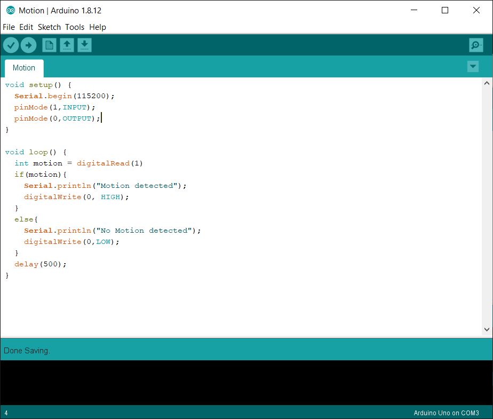Open an existing sketch with up-arrow icon
Viewport: 493px width, 419px height.
pyautogui.click(x=67, y=45)
